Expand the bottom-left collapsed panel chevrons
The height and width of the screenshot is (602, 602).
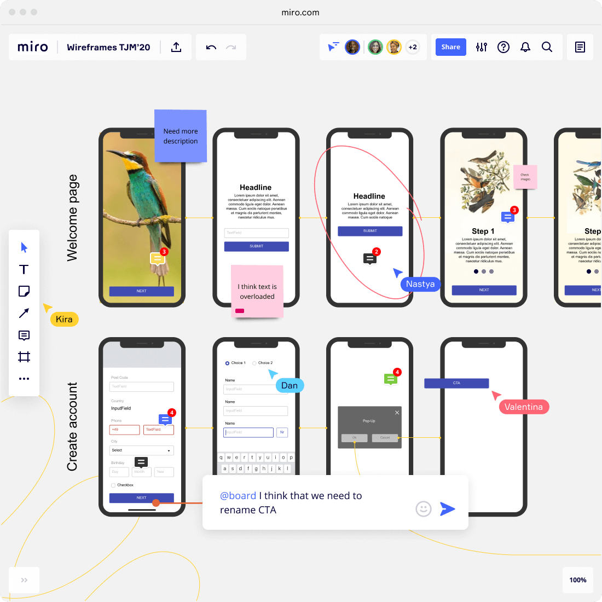coord(24,580)
